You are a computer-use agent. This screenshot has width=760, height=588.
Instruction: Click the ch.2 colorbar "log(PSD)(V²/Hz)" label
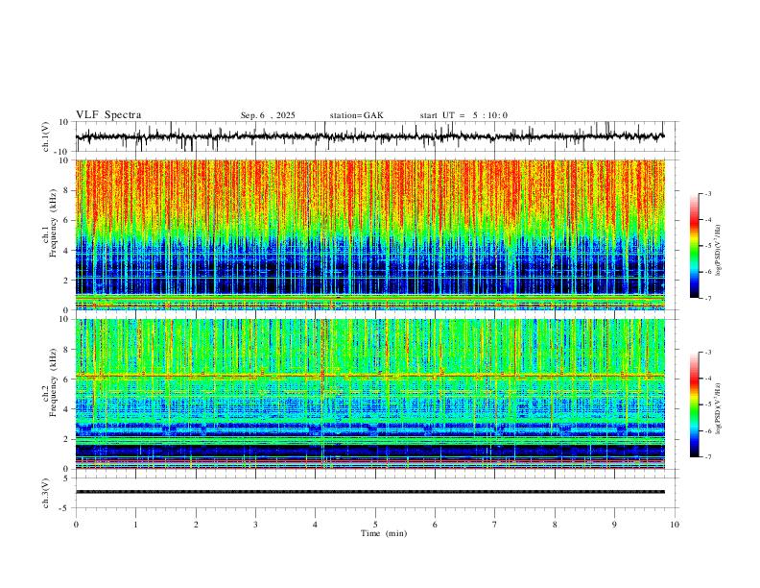pyautogui.click(x=718, y=408)
